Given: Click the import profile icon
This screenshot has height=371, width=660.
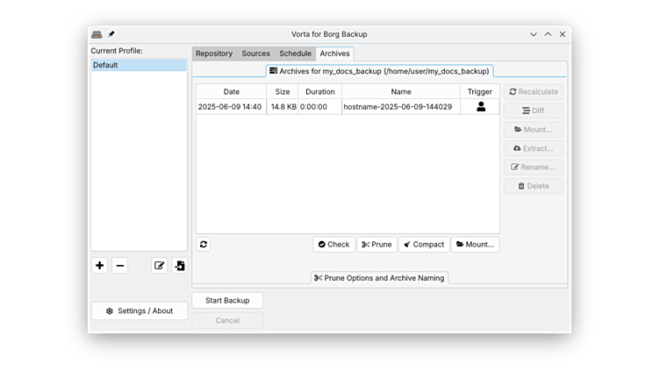Looking at the screenshot, I should tap(179, 266).
